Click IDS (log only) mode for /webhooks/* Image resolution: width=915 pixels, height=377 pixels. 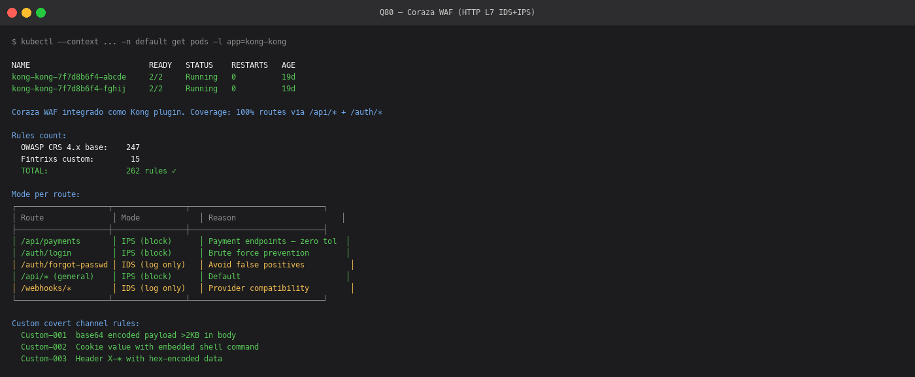[x=154, y=288]
